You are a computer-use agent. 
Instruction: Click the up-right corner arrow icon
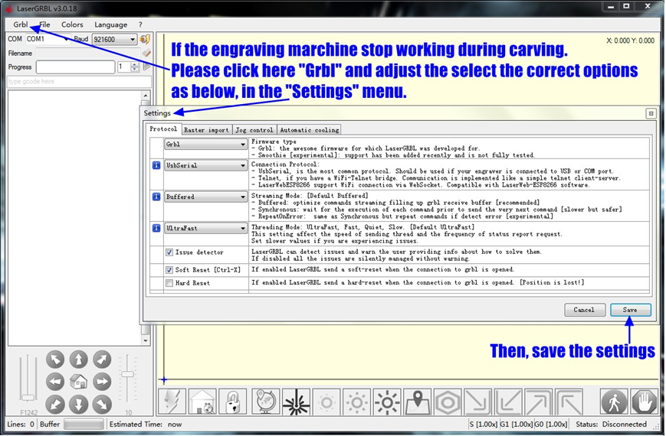pyautogui.click(x=539, y=402)
